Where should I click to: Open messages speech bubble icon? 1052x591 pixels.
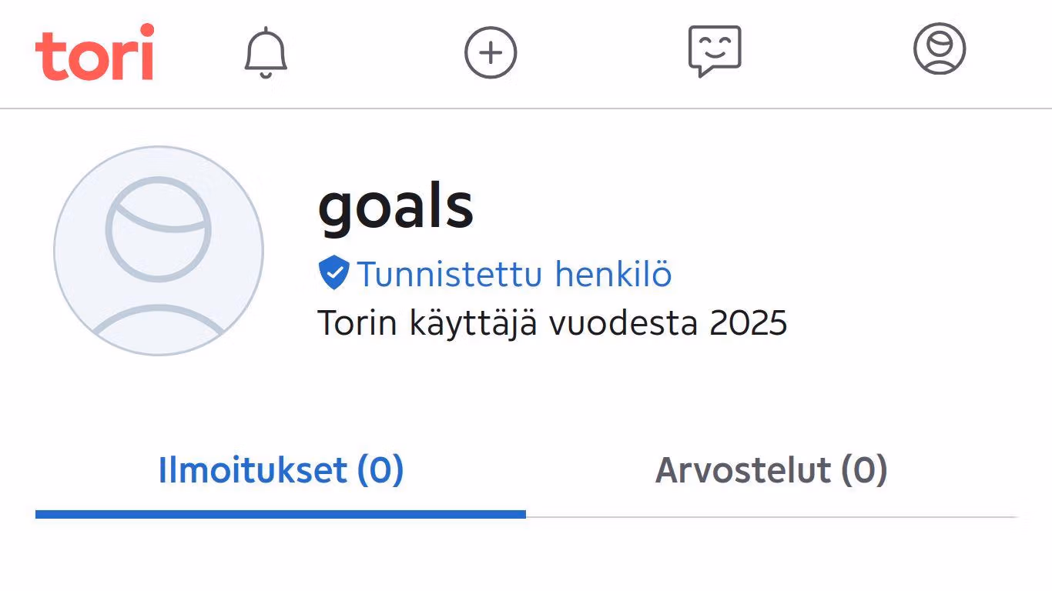point(715,51)
